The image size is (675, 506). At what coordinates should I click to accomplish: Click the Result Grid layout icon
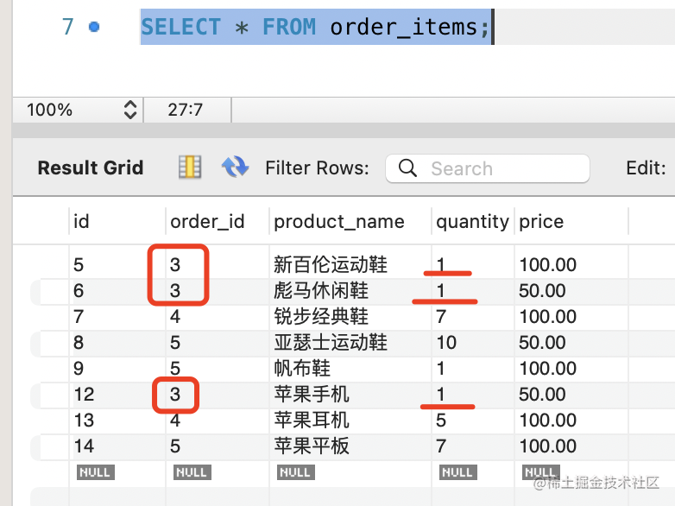189,167
